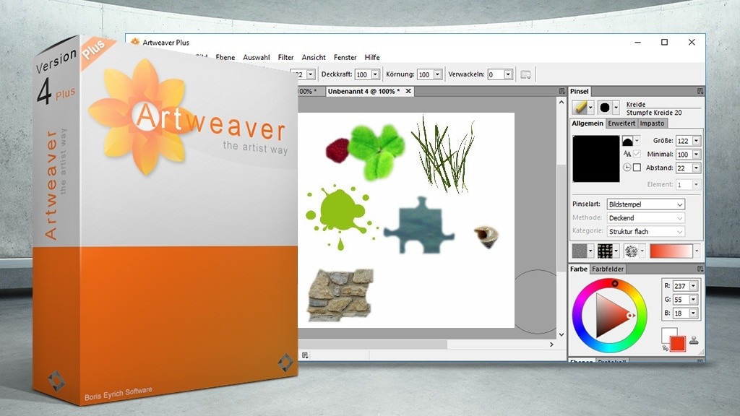
Task: Open the Körnung dropdown arrow
Action: pos(437,74)
